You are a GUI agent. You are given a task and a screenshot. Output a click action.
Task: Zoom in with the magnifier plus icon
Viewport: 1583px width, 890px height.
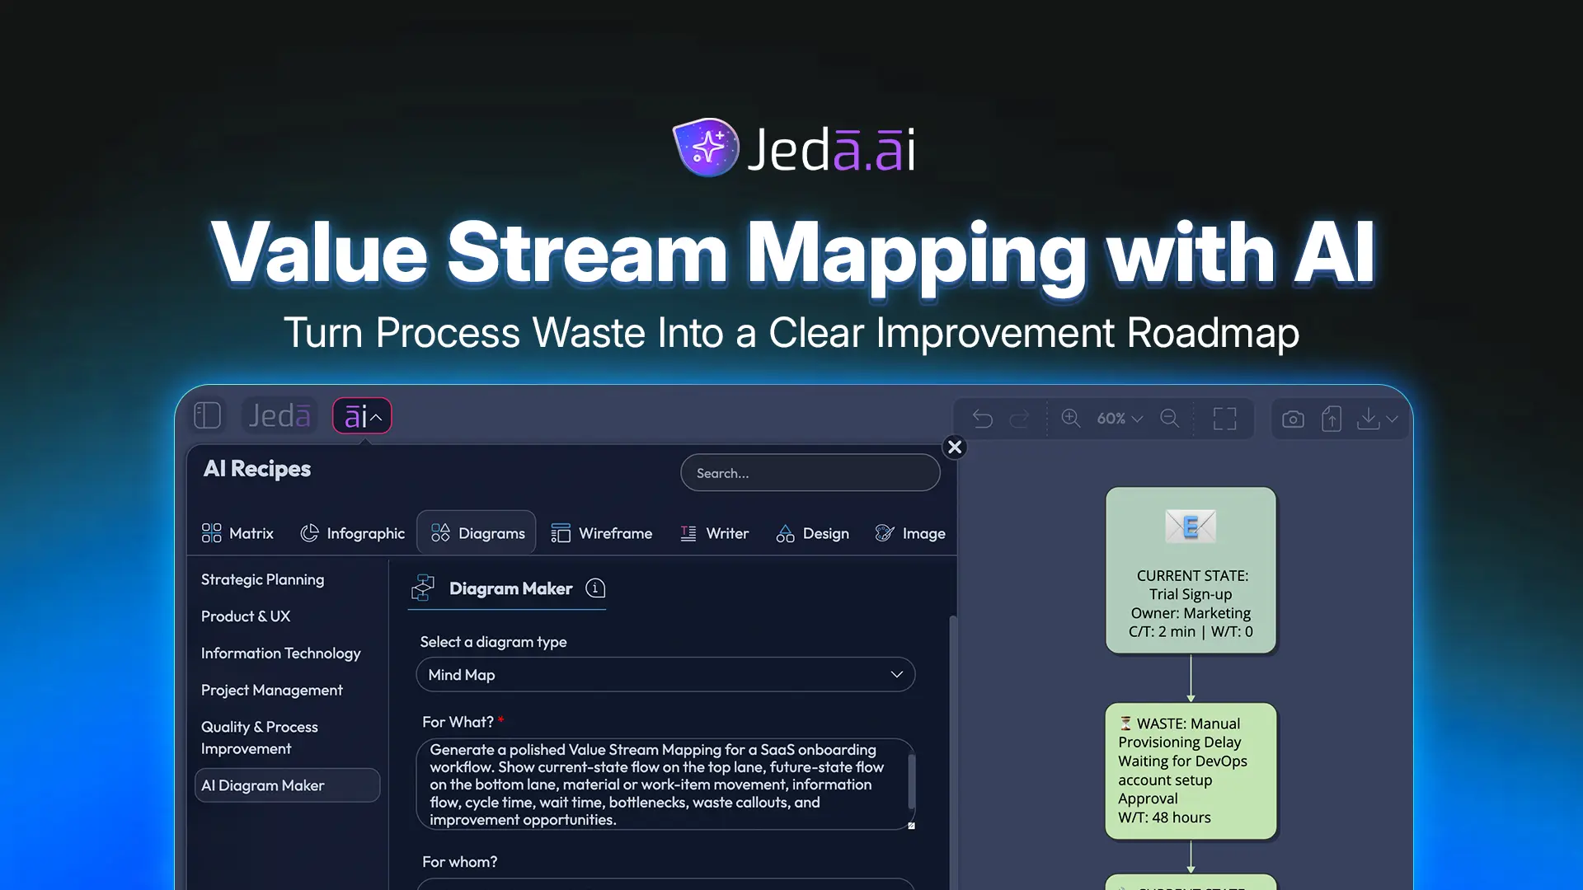pyautogui.click(x=1071, y=419)
